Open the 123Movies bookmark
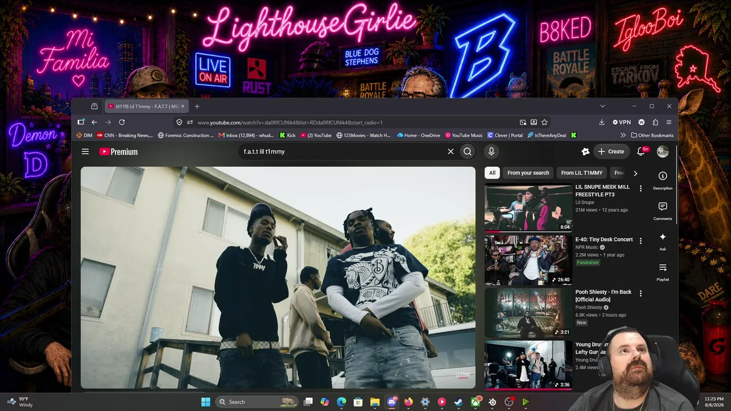Image resolution: width=731 pixels, height=411 pixels. 363,135
